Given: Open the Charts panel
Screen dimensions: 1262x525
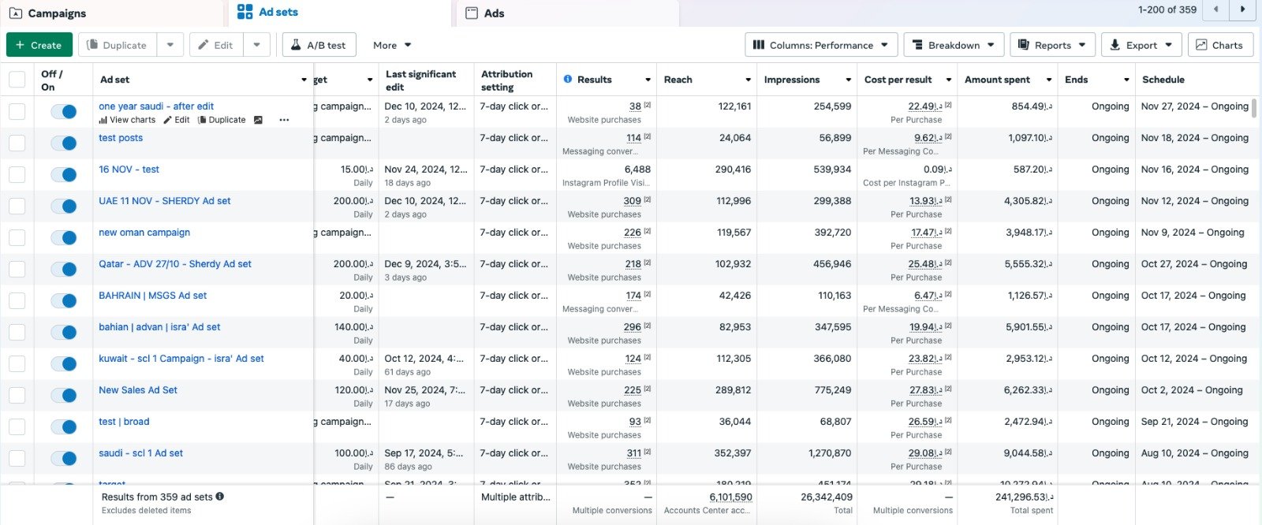Looking at the screenshot, I should click(1219, 45).
